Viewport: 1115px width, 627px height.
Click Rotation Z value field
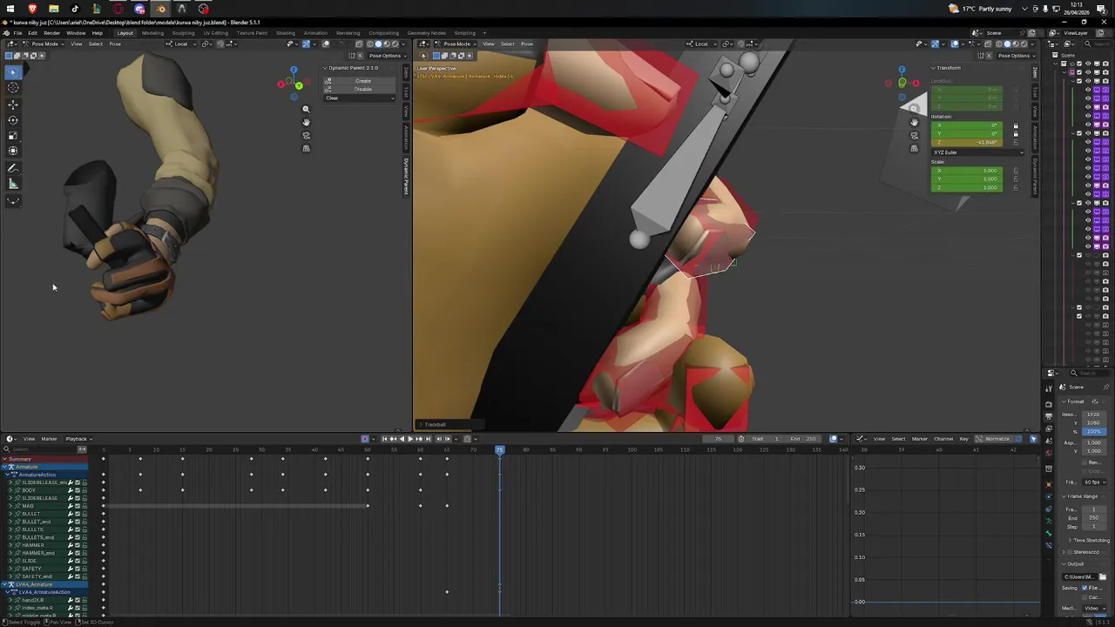click(967, 142)
